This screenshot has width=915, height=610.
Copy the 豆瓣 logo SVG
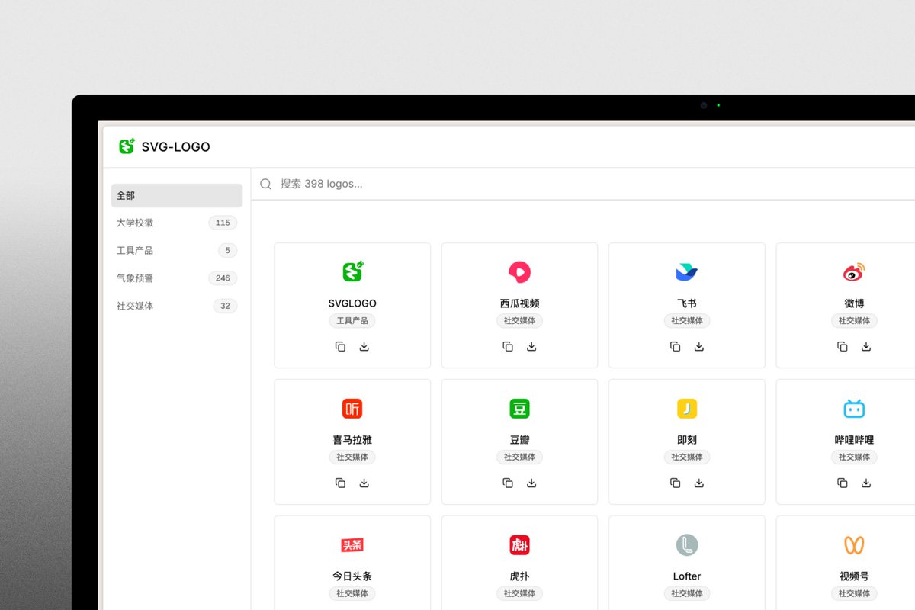(508, 483)
